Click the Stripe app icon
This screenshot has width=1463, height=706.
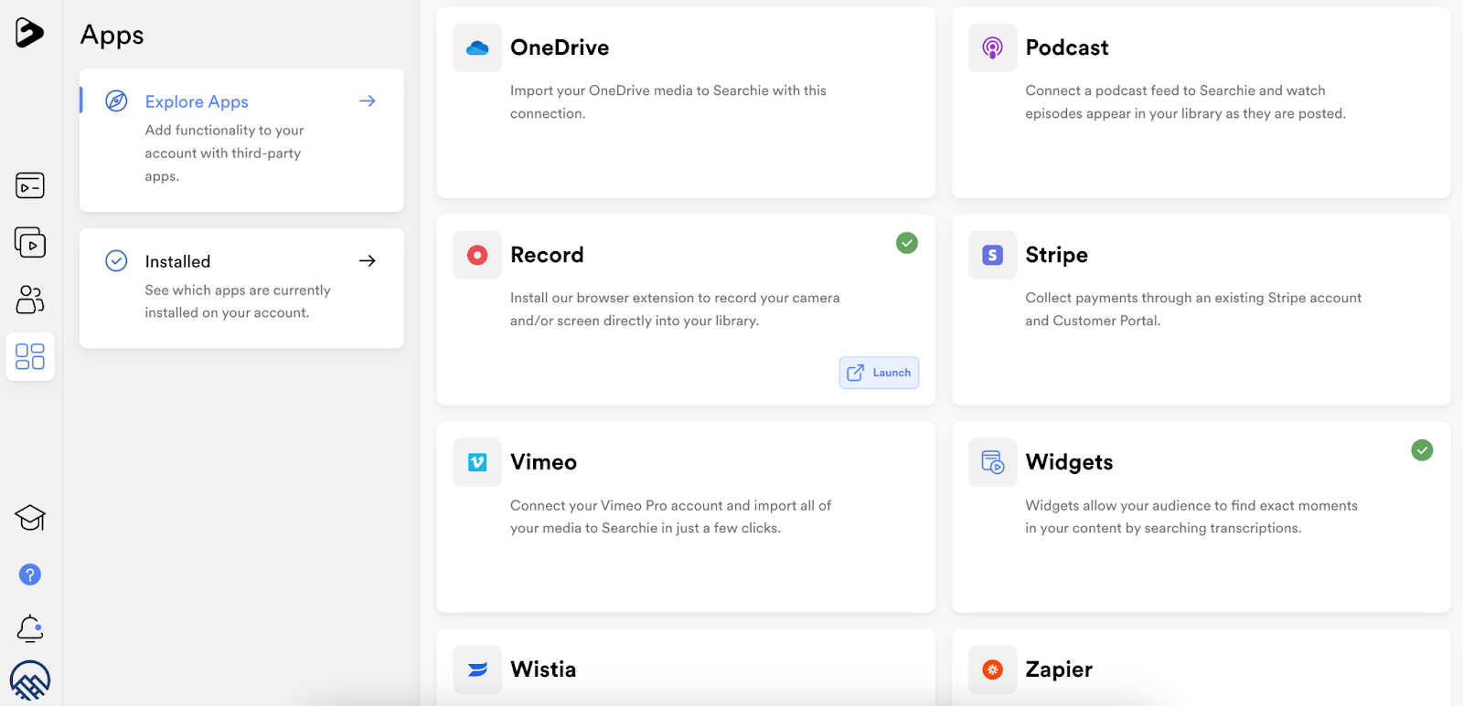coord(992,255)
